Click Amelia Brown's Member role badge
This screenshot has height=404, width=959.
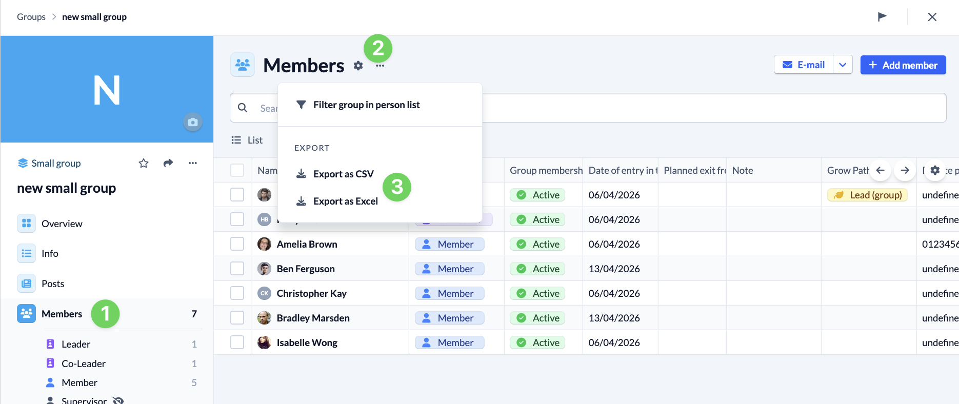click(x=450, y=244)
